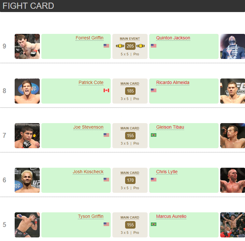The image size is (245, 241).
Task: Click the left championship belt icon
Action: [120, 46]
